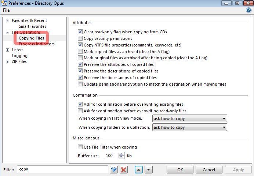Open the Flat View mode copy dropdown
The image size is (254, 176).
(190, 119)
